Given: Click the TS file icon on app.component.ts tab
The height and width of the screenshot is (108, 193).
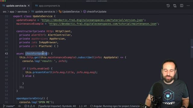Looking at the screenshot, I should 36,6.
